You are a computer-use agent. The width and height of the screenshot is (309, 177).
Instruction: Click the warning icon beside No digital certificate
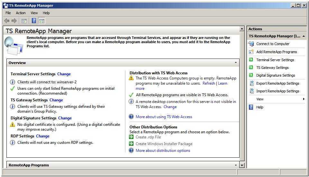tap(13, 125)
